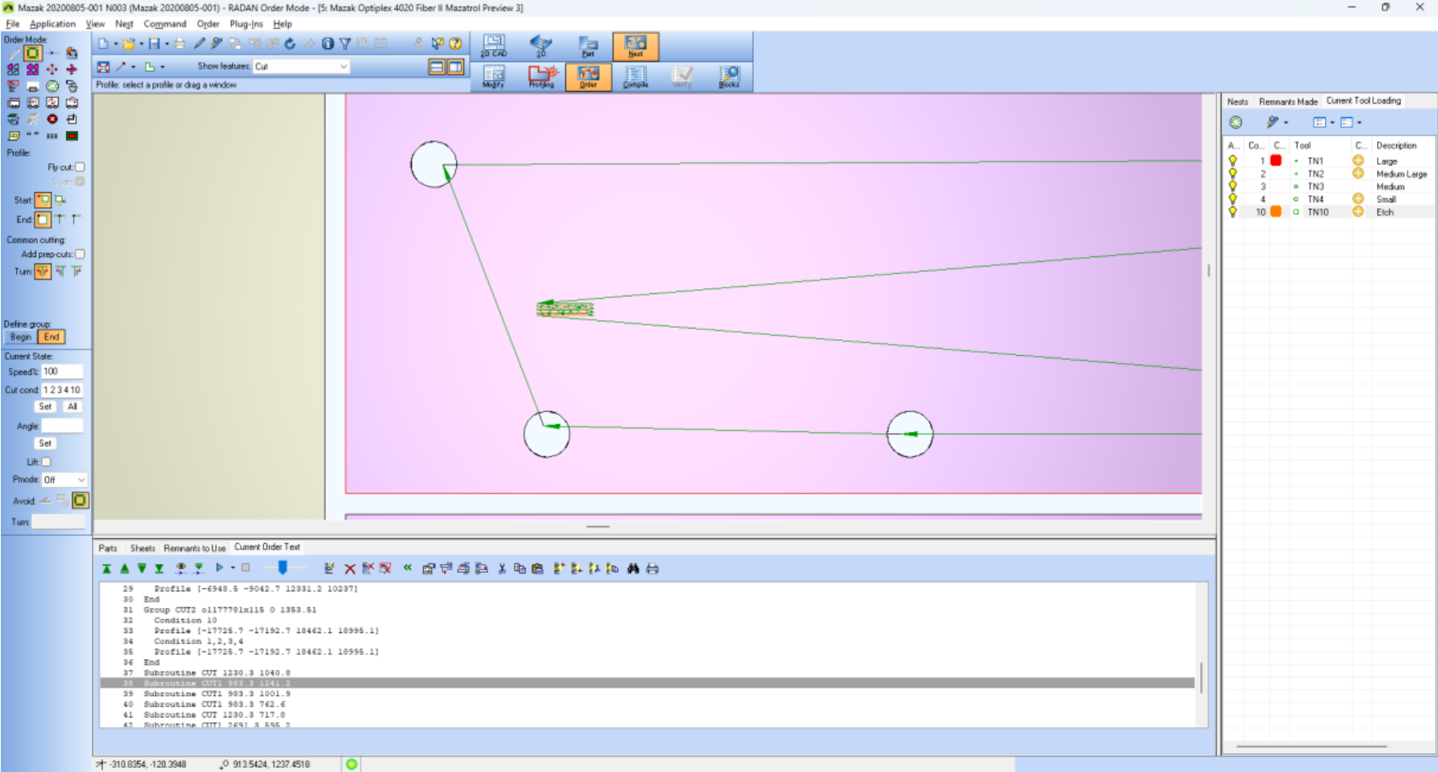This screenshot has width=1438, height=772.
Task: Toggle the Lift checkbox
Action: 47,462
